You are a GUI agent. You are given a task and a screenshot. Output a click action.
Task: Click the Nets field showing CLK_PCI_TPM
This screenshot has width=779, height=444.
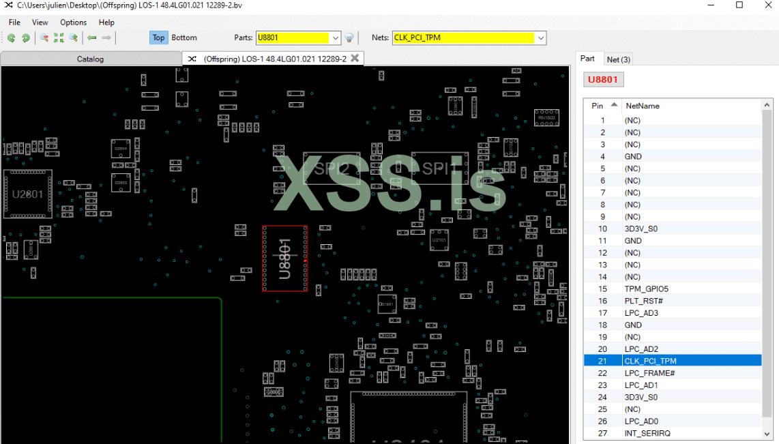coord(464,38)
